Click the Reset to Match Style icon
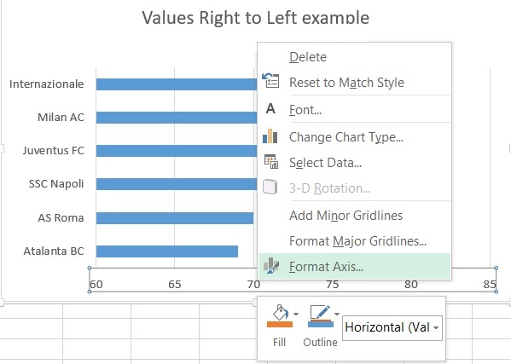This screenshot has width=511, height=364. (x=270, y=81)
